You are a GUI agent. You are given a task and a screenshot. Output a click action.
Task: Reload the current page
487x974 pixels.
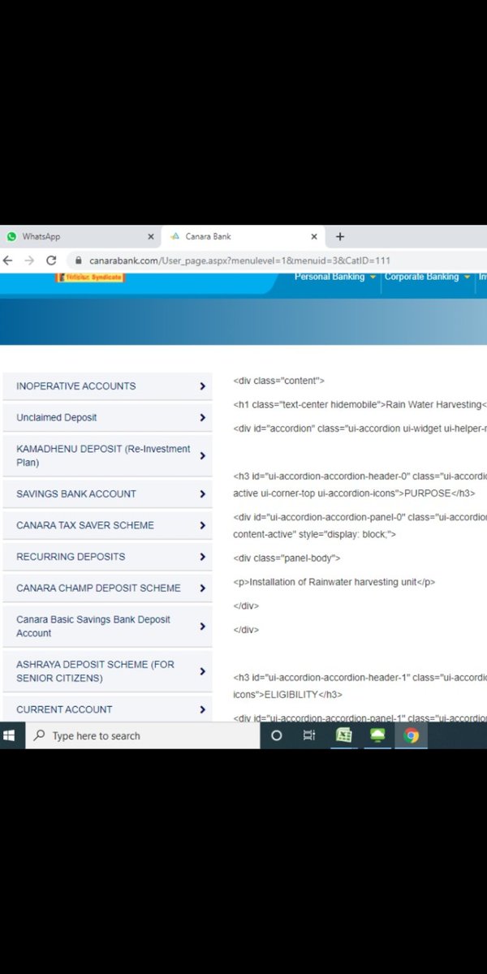[51, 261]
